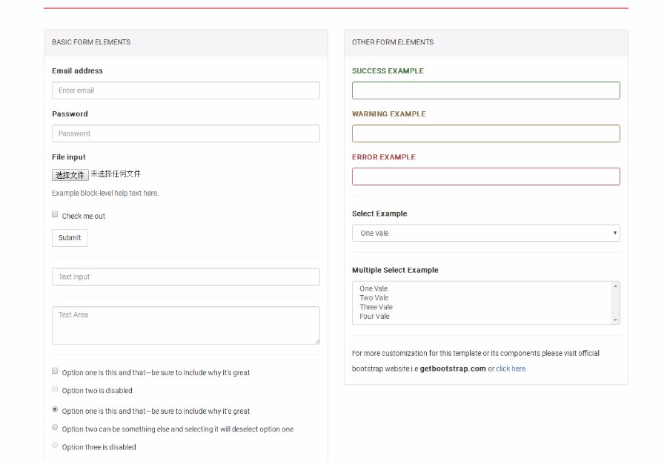Click the disabled Option three radio button
667x462 pixels.
point(55,446)
